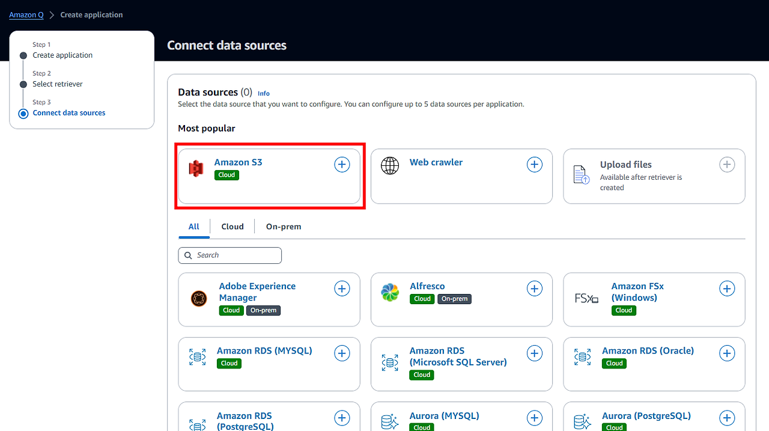The height and width of the screenshot is (431, 769).
Task: Click the Upload files document icon
Action: point(581,174)
